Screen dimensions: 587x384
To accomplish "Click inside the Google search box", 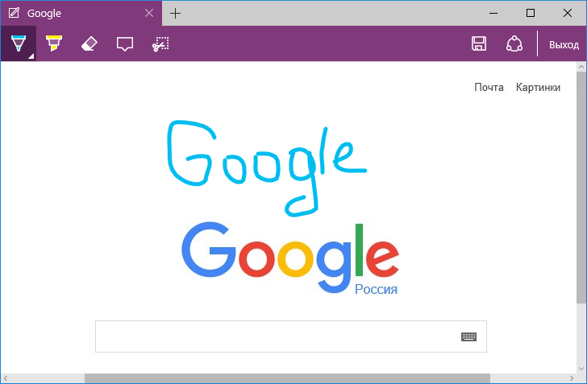I will click(x=291, y=337).
